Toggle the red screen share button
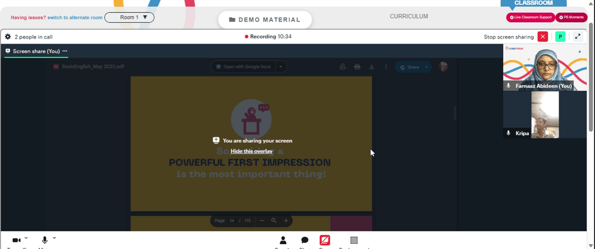Screen dimensions: 595x249 coord(325,240)
